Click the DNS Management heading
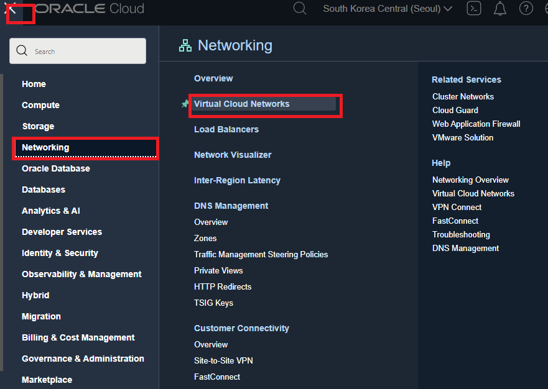The image size is (548, 389). (x=231, y=206)
